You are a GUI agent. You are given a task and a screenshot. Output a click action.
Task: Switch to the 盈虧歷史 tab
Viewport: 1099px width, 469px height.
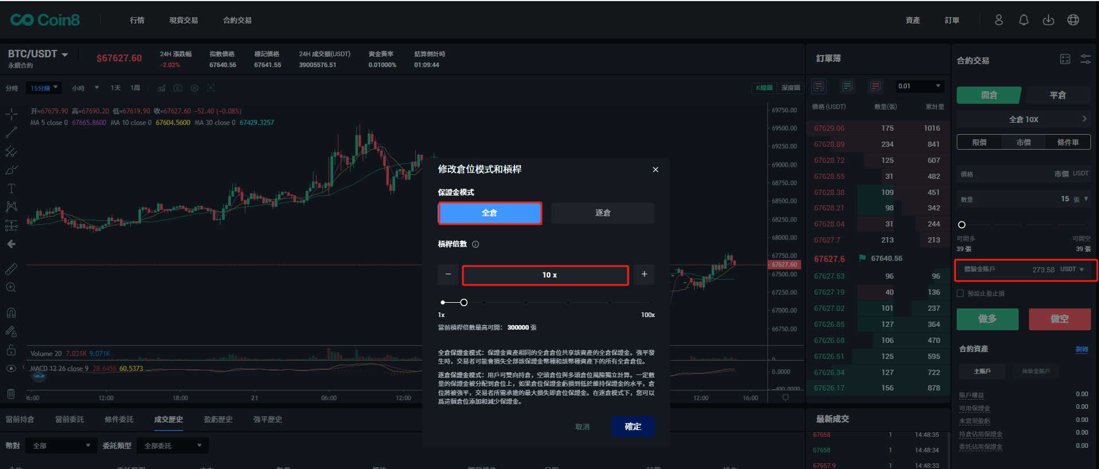(x=218, y=419)
